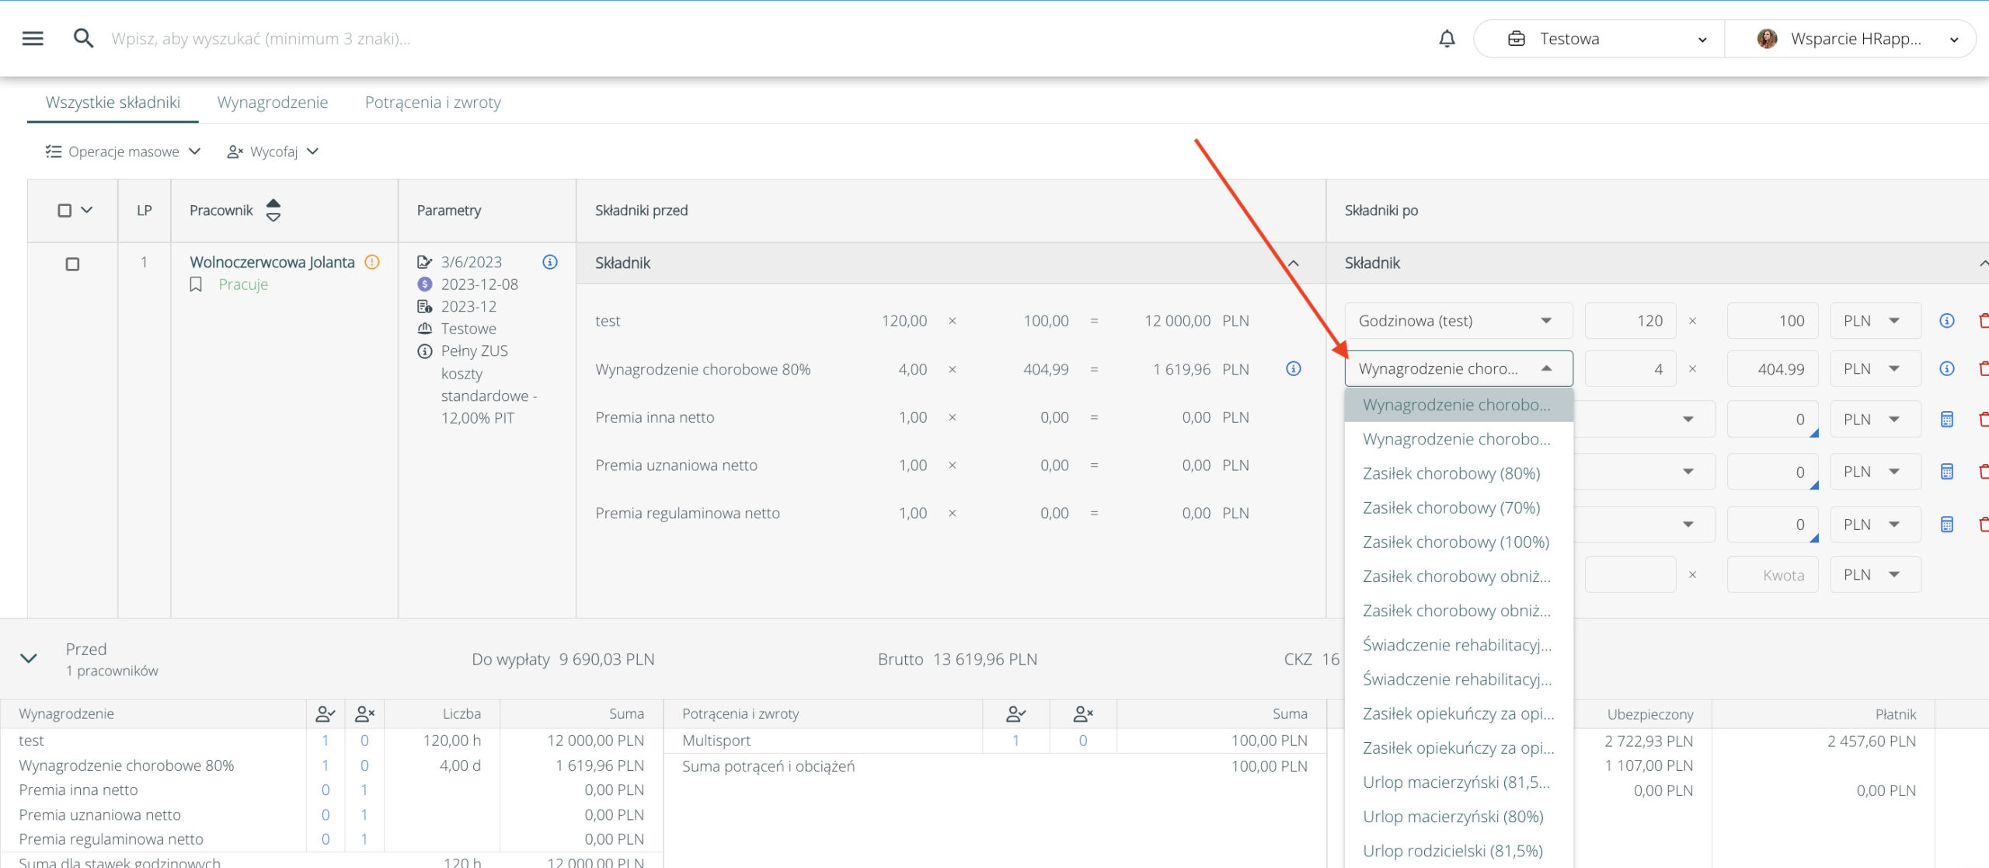Click the search magnifier icon
Image resolution: width=1989 pixels, height=868 pixels.
pyautogui.click(x=83, y=38)
